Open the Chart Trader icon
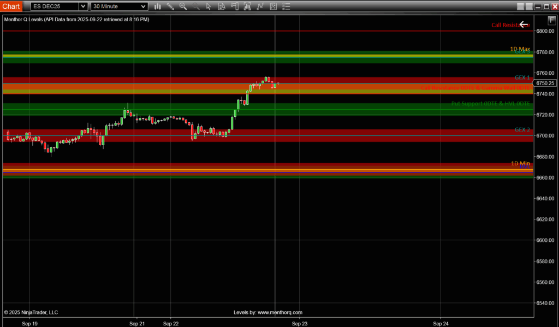 [235, 6]
